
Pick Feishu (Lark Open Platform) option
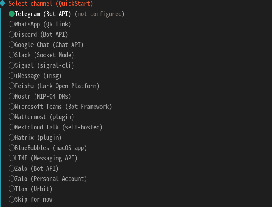[x=12, y=86]
